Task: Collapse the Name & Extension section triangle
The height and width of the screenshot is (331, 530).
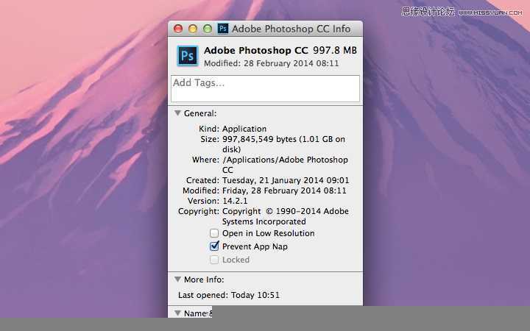Action: 178,313
